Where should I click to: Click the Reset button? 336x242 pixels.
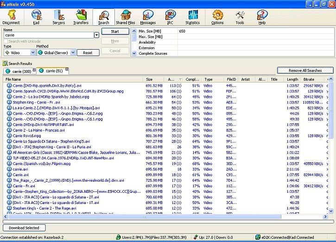[88, 53]
